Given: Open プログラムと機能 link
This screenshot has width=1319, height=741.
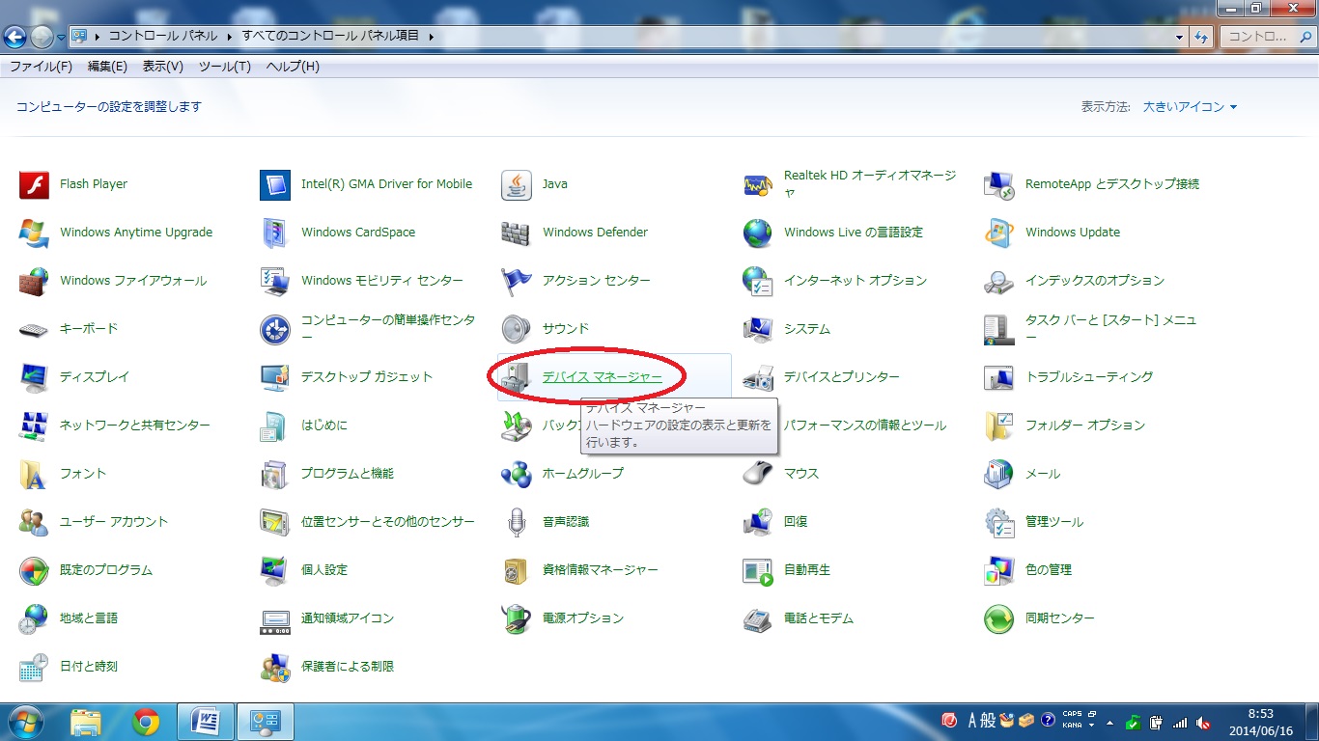Looking at the screenshot, I should click(348, 474).
